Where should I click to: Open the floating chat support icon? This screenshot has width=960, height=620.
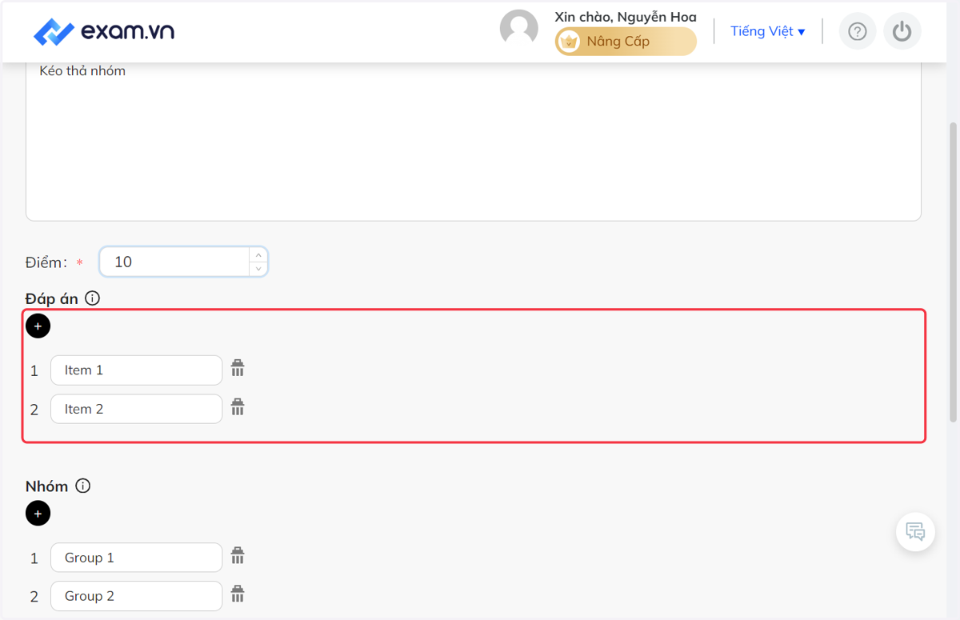(x=915, y=531)
